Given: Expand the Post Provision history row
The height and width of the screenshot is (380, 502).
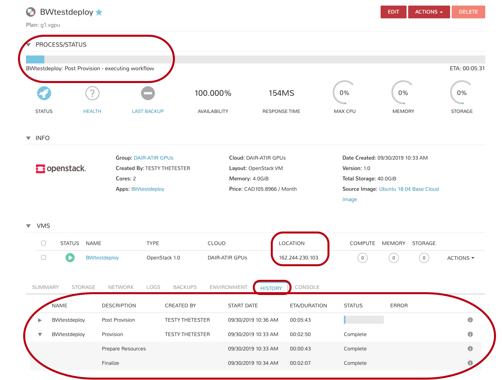Looking at the screenshot, I should click(40, 320).
